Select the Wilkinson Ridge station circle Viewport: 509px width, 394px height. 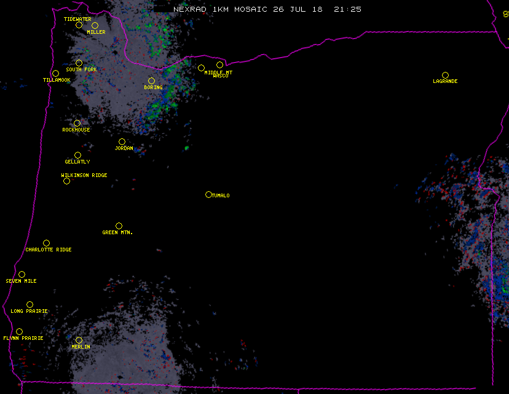[66, 181]
